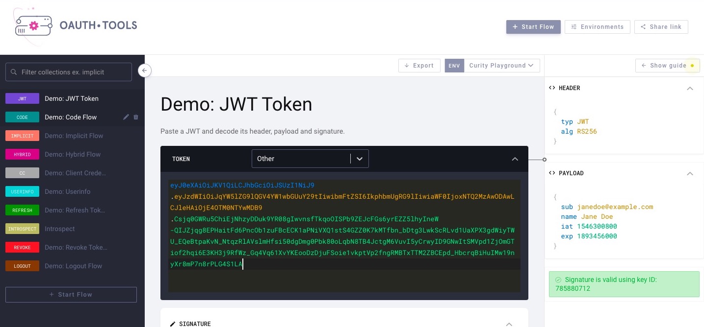Image resolution: width=704 pixels, height=327 pixels.
Task: Click the Start Flow button in header
Action: tap(533, 27)
